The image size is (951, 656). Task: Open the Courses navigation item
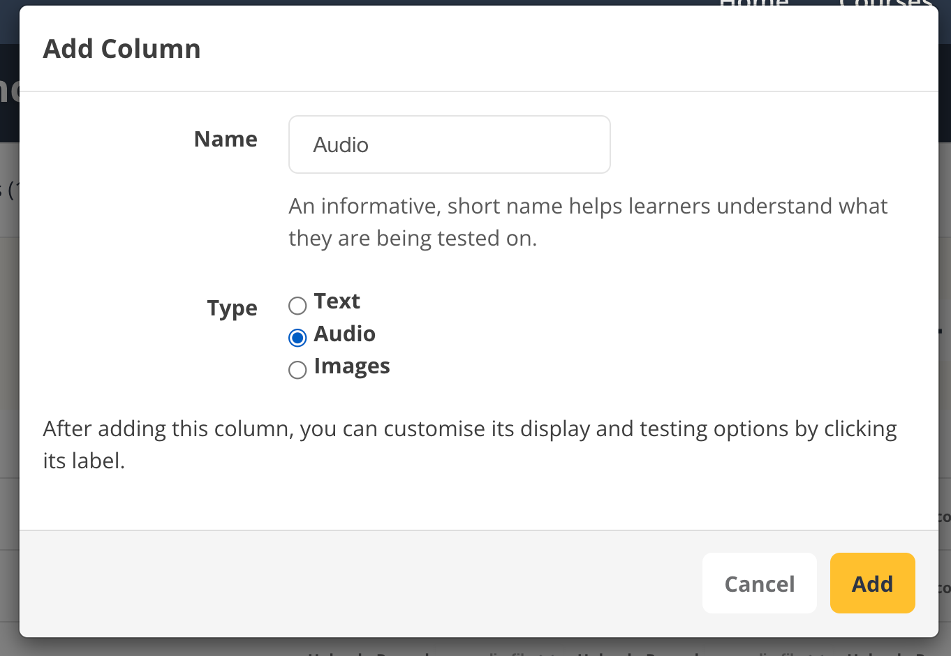coord(885,3)
